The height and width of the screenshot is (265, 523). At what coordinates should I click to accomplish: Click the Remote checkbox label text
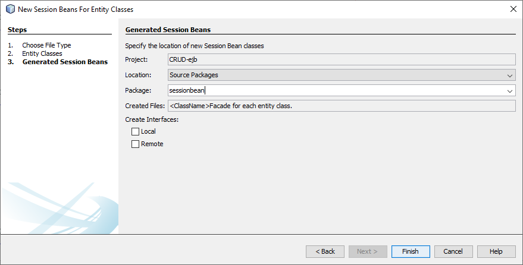152,144
